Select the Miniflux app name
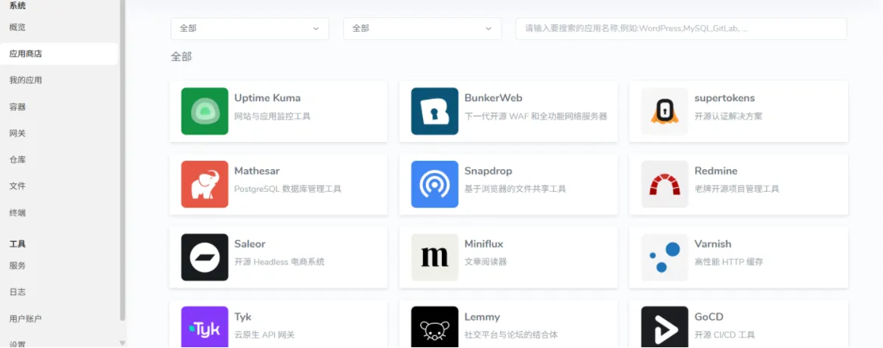Image resolution: width=883 pixels, height=348 pixels. 483,244
